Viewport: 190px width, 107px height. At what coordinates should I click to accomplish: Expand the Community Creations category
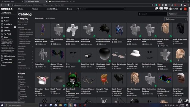pyautogui.click(x=32, y=46)
